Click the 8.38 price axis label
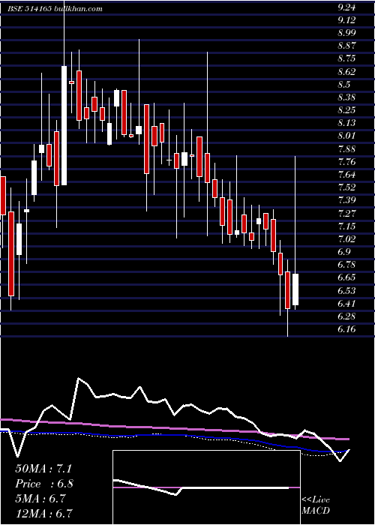 (346, 97)
